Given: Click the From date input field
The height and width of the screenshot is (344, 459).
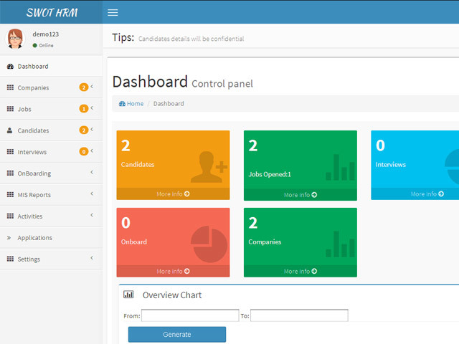Looking at the screenshot, I should click(x=190, y=315).
